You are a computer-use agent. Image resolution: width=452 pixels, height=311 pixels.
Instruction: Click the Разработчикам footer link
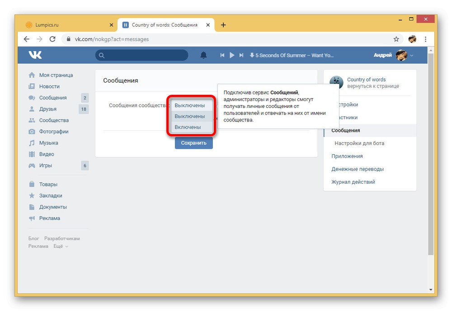[62, 238]
